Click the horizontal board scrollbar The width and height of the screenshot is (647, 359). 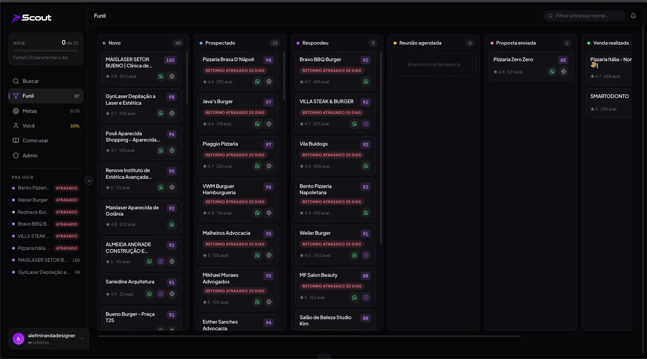(x=309, y=336)
